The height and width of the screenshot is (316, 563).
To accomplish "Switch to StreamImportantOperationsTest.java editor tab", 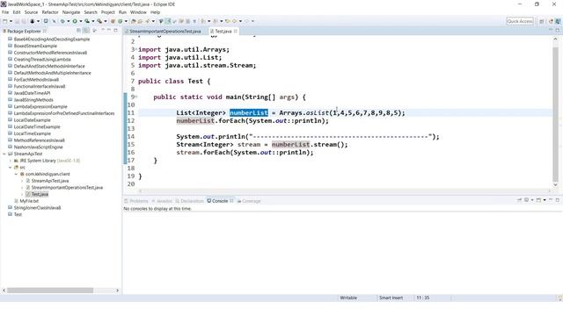I will (165, 32).
